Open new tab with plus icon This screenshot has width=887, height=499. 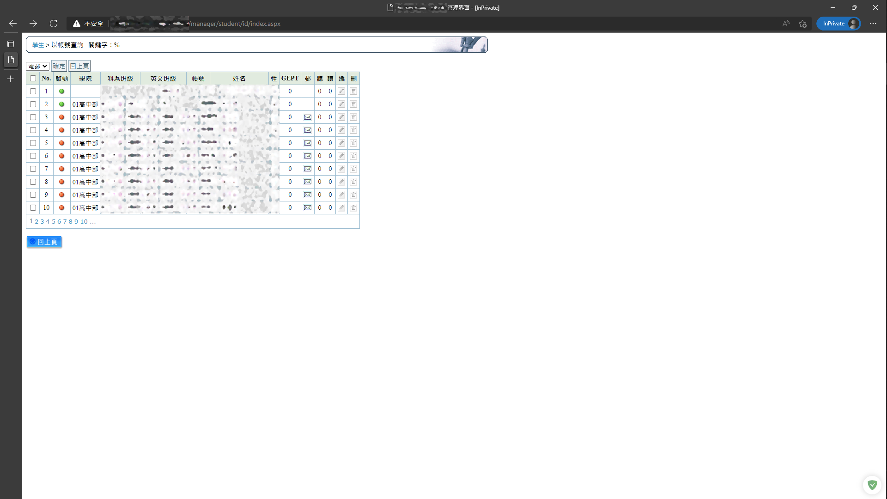pos(11,79)
